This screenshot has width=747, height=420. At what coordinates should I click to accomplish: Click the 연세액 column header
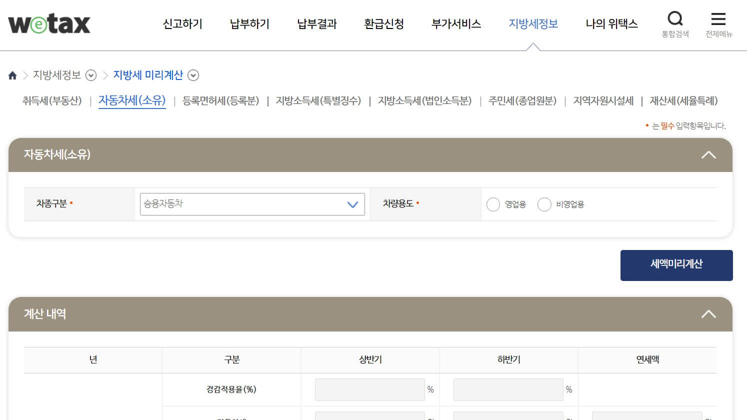[x=647, y=360]
